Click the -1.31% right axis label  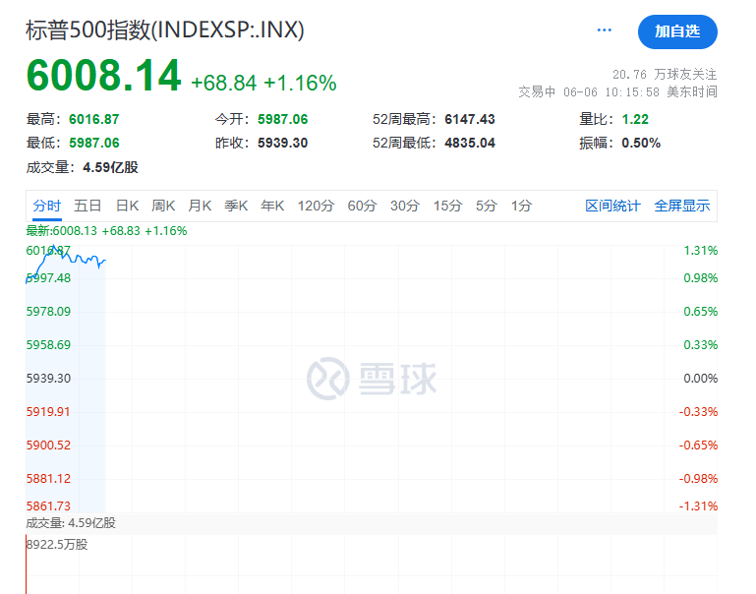pos(698,505)
